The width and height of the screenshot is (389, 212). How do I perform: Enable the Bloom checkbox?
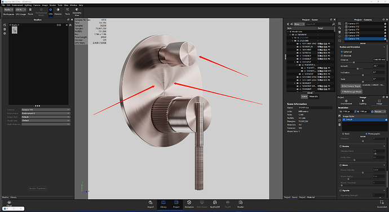tap(341, 165)
